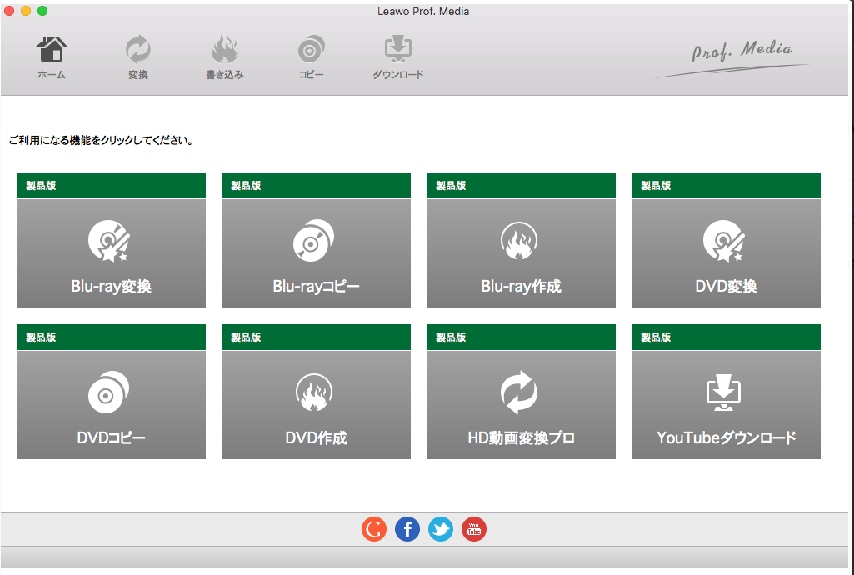
Task: Launch Blu-rayコピー via its label
Action: [x=316, y=287]
